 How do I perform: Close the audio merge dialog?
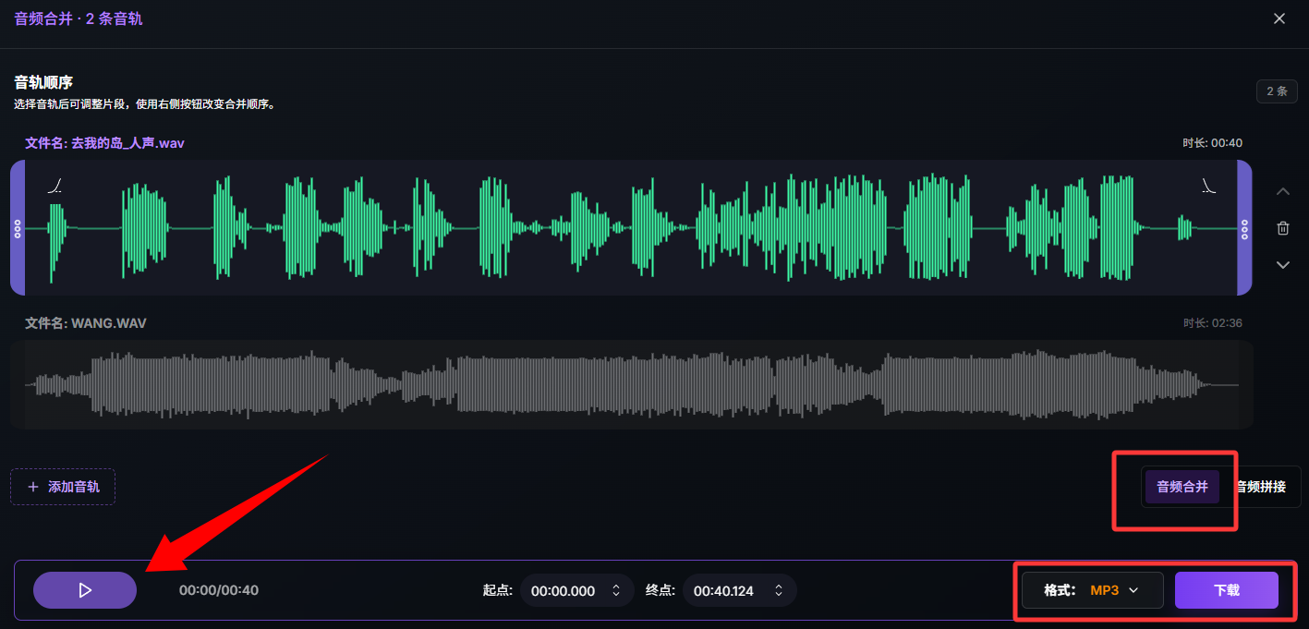1279,18
